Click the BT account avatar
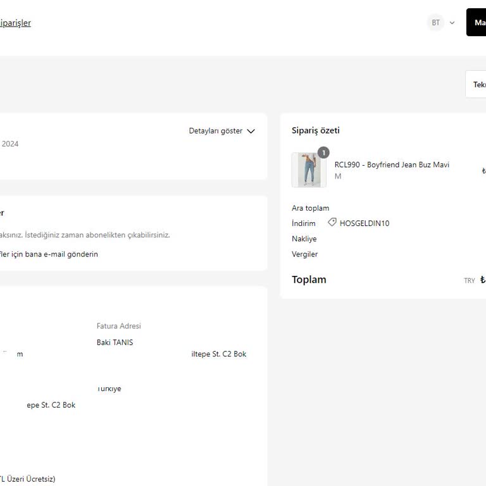Image resolution: width=486 pixels, height=486 pixels. (x=435, y=23)
